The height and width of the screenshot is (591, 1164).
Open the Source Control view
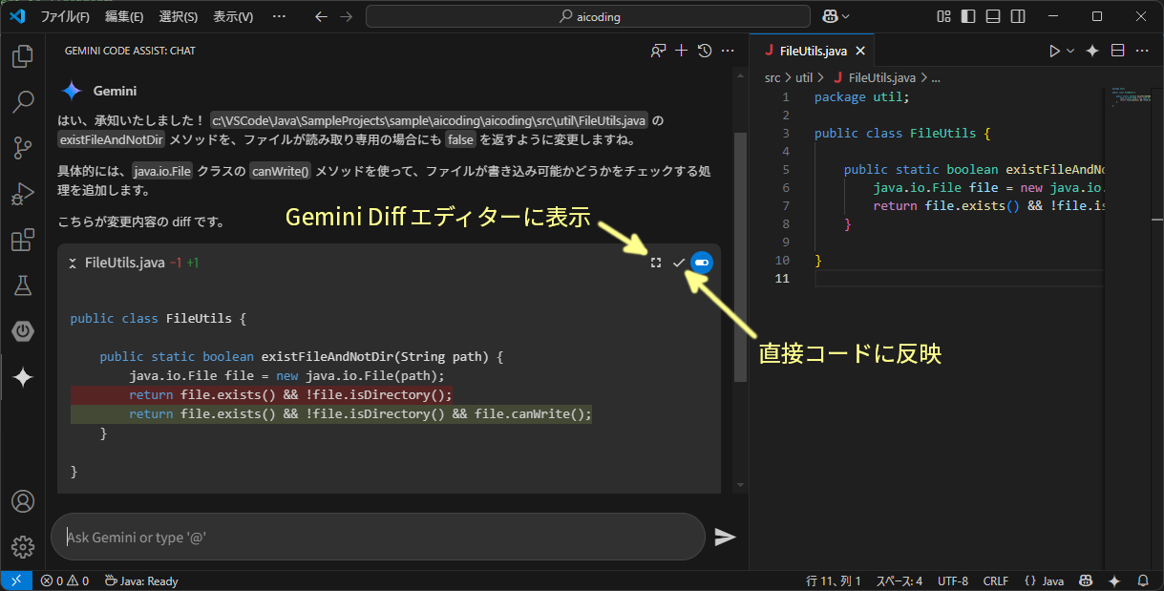(x=23, y=148)
